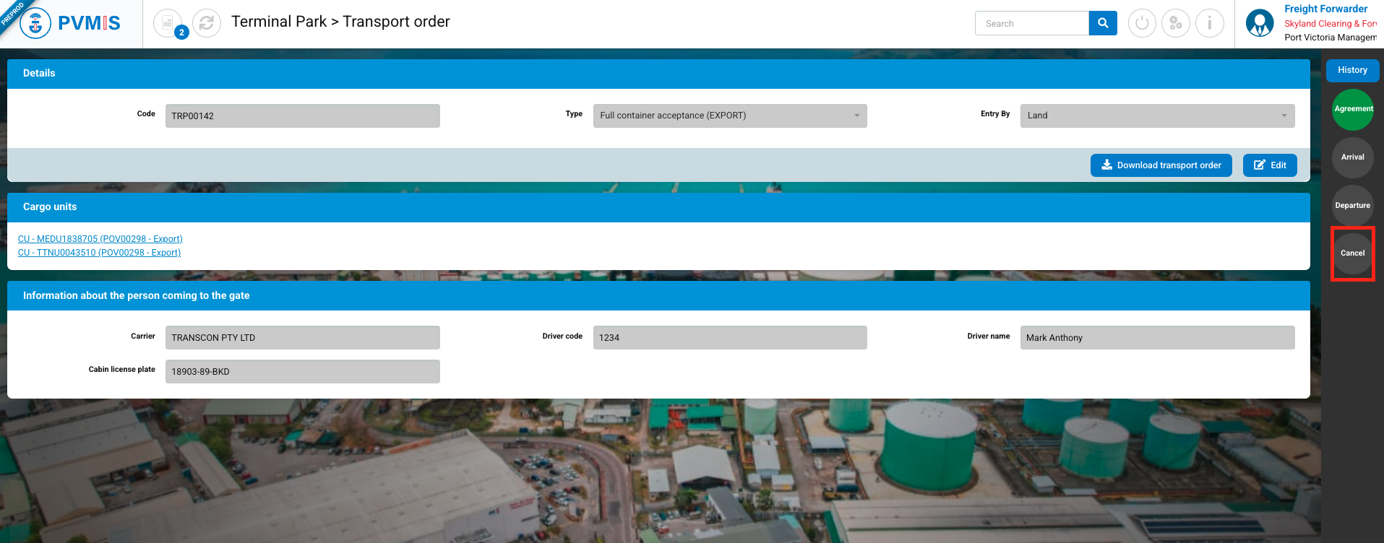
Task: Click the power logout icon
Action: point(1142,23)
